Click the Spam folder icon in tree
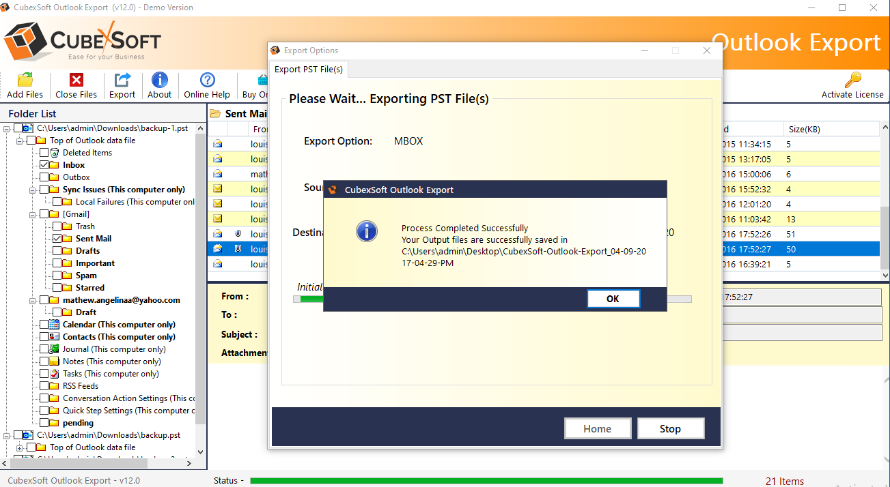This screenshot has height=487, width=890. click(68, 276)
